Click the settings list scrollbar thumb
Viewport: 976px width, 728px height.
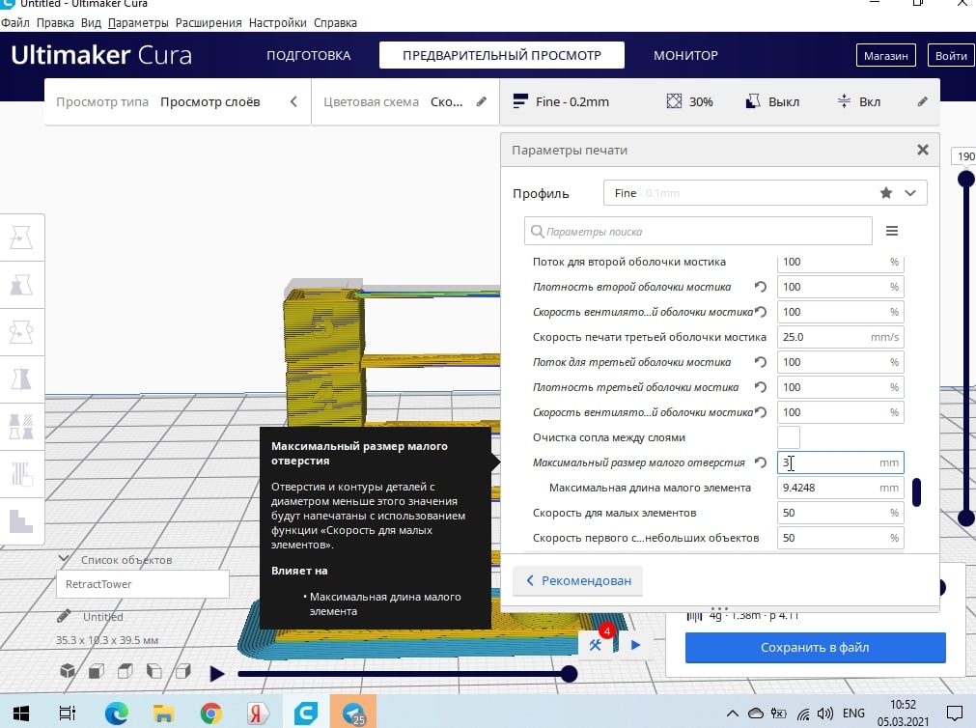(916, 492)
